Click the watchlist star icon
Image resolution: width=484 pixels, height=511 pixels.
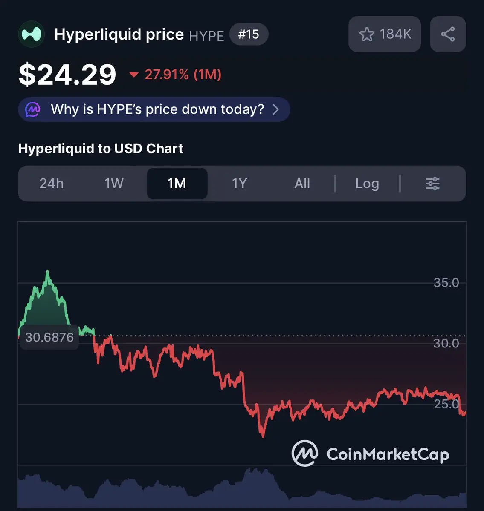point(367,34)
